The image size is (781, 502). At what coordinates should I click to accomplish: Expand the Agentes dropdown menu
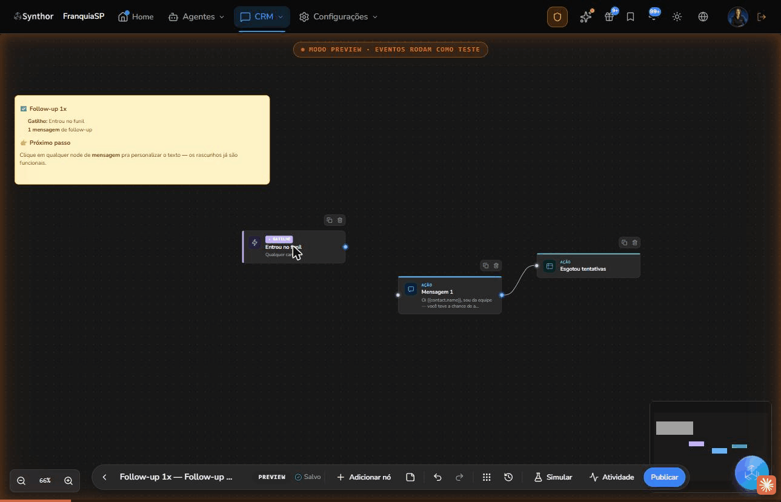tap(196, 17)
